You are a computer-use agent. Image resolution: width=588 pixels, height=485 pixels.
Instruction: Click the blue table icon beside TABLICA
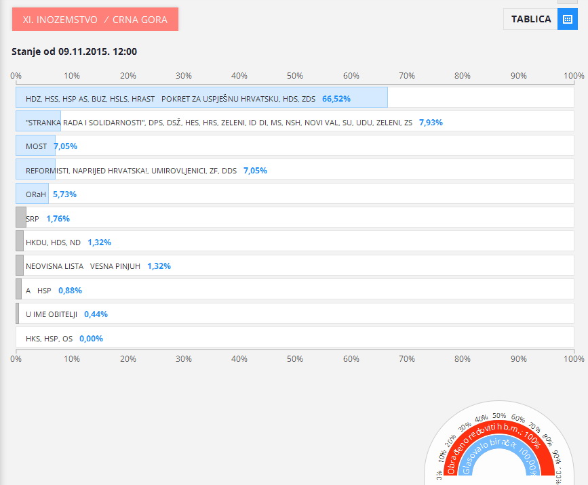[x=567, y=19]
